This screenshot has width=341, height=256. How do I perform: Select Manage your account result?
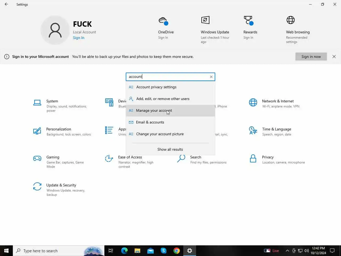(x=170, y=110)
